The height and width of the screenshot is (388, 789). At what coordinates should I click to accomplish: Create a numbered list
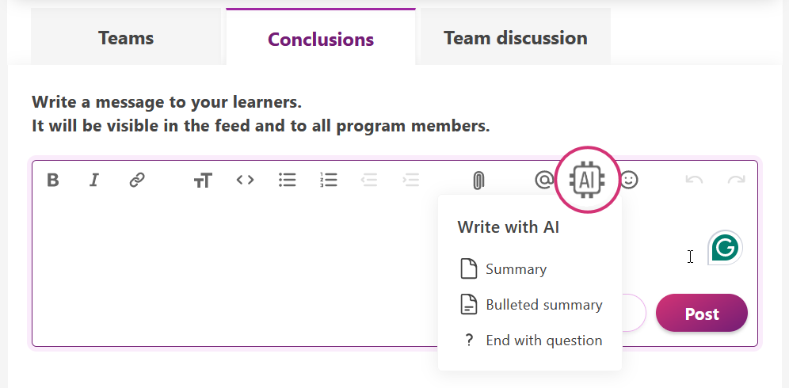329,181
